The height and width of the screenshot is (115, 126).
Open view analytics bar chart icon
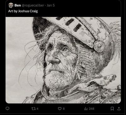pos(86,109)
